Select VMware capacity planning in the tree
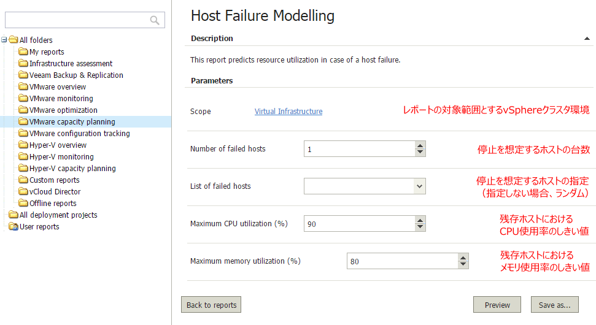Screen dimensions: 596x325 coord(72,122)
